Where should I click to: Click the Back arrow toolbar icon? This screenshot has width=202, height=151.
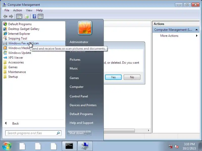(5, 16)
